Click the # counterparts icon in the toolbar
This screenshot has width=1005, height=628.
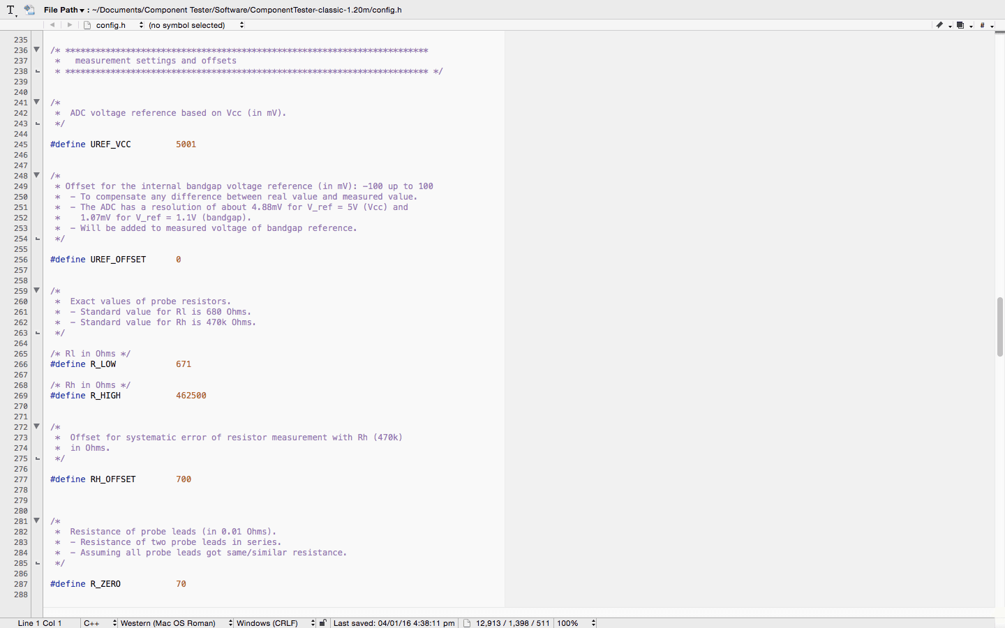[984, 24]
